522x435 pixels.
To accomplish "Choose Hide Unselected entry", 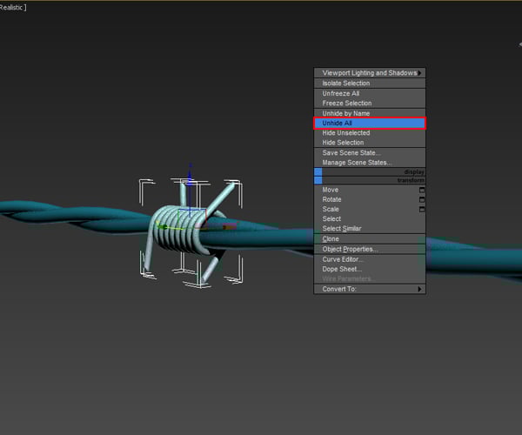I will click(370, 133).
